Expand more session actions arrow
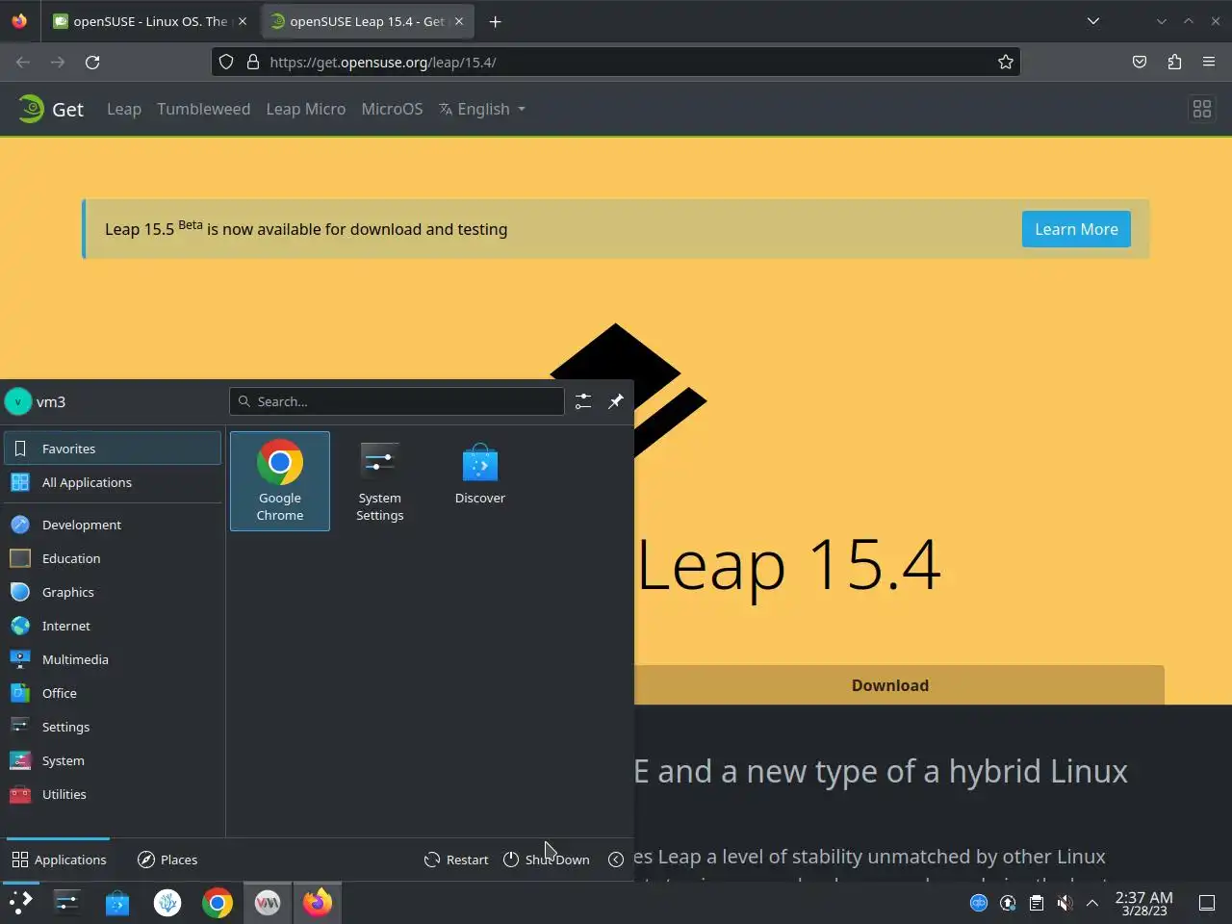Viewport: 1232px width, 924px height. [x=616, y=860]
